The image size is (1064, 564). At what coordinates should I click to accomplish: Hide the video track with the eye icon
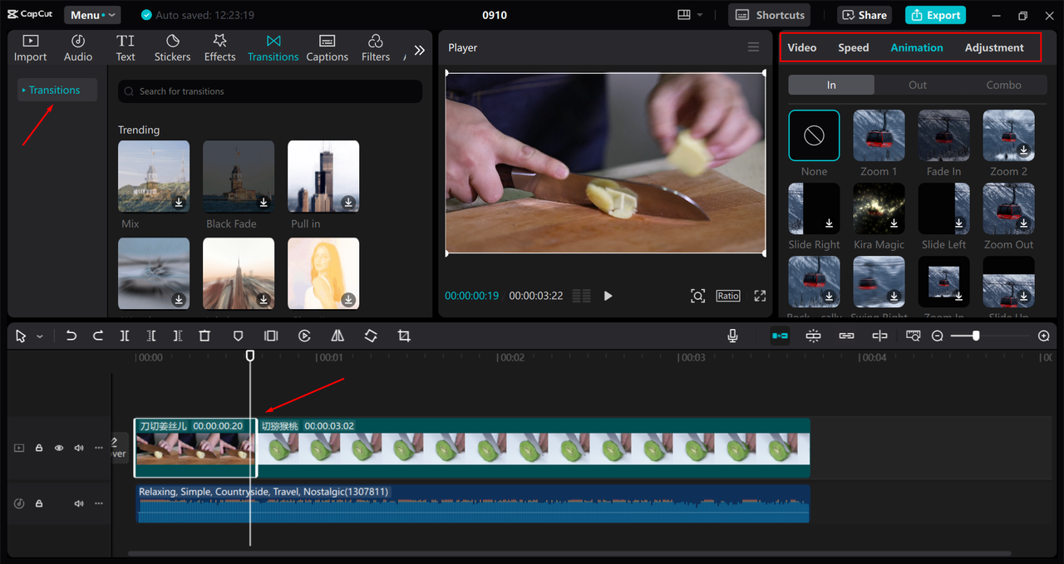click(59, 448)
